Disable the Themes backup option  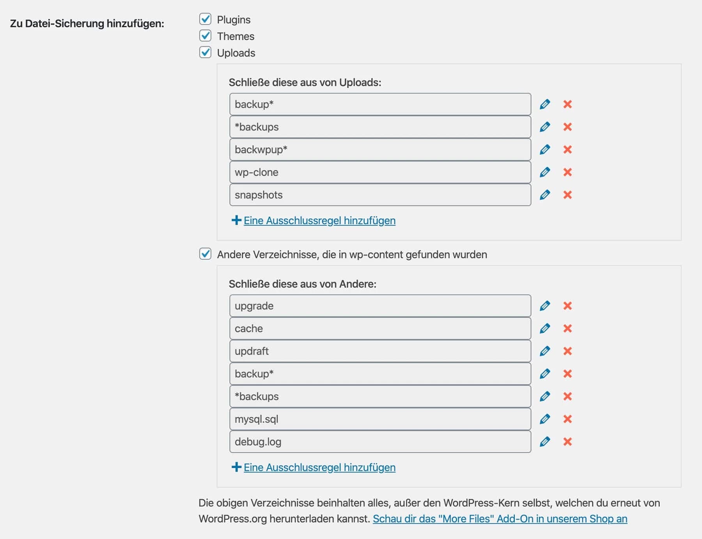point(206,36)
